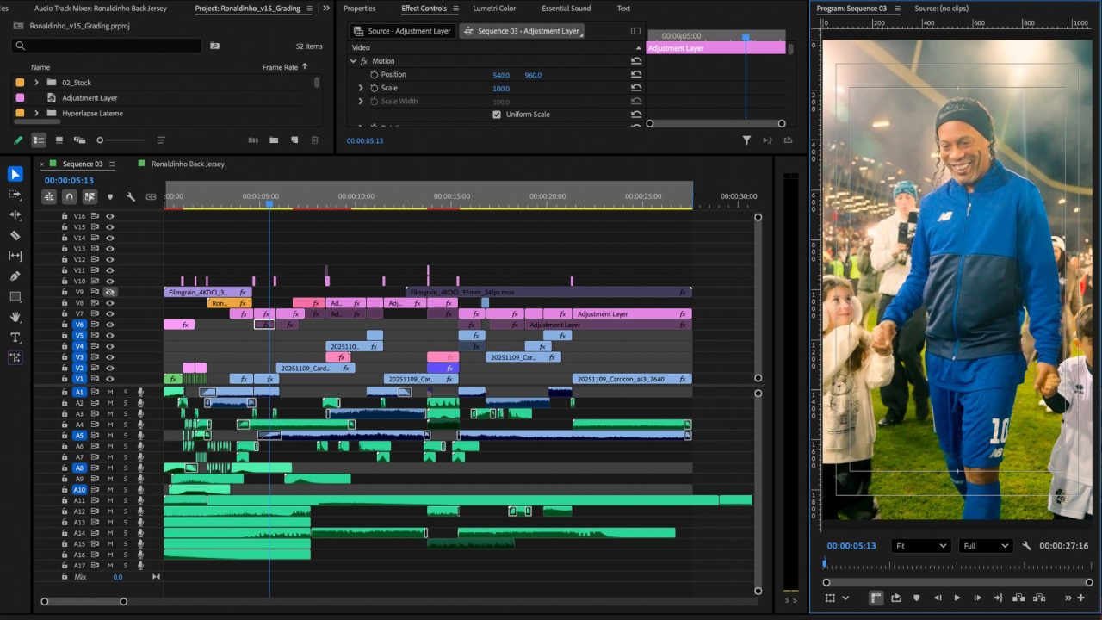Select the Razor tool
This screenshot has width=1102, height=620.
[15, 235]
